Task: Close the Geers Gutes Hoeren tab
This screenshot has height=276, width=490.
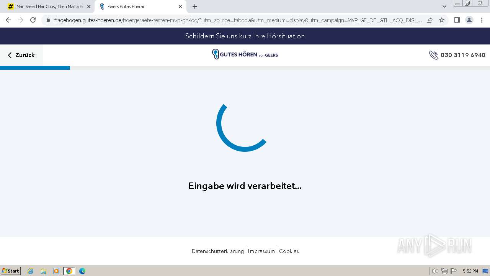Action: [x=180, y=7]
